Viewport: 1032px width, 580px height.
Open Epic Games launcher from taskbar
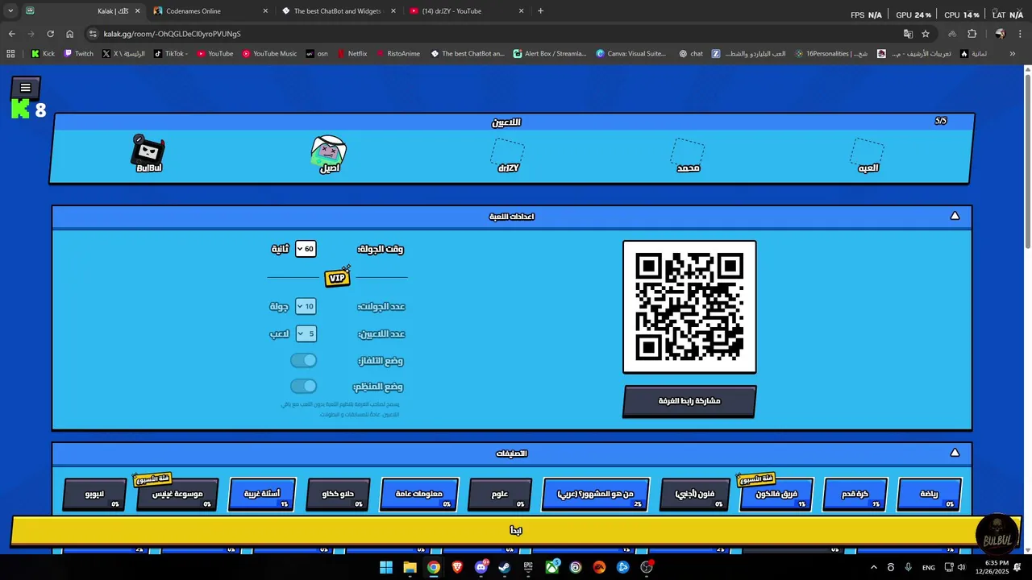[x=528, y=567]
